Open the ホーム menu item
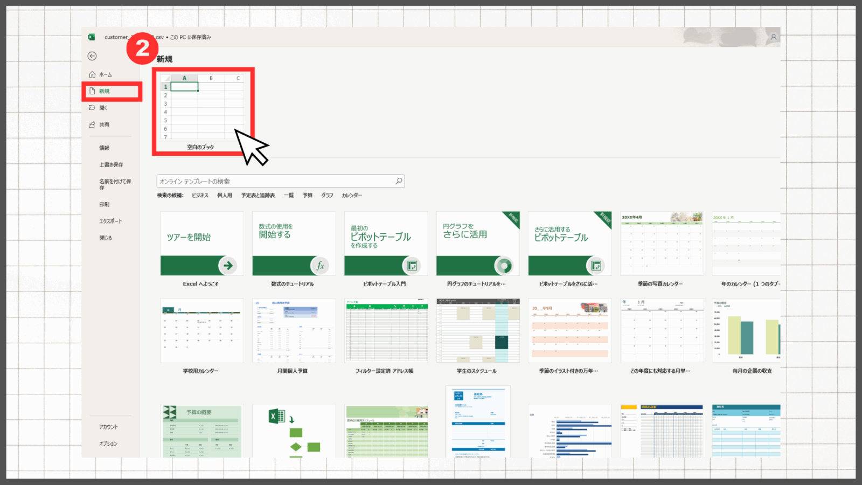Viewport: 862px width, 485px height. point(105,74)
